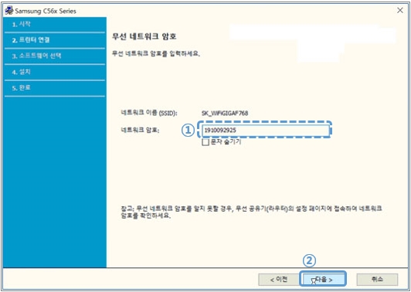Click the 취소 button

point(377,280)
